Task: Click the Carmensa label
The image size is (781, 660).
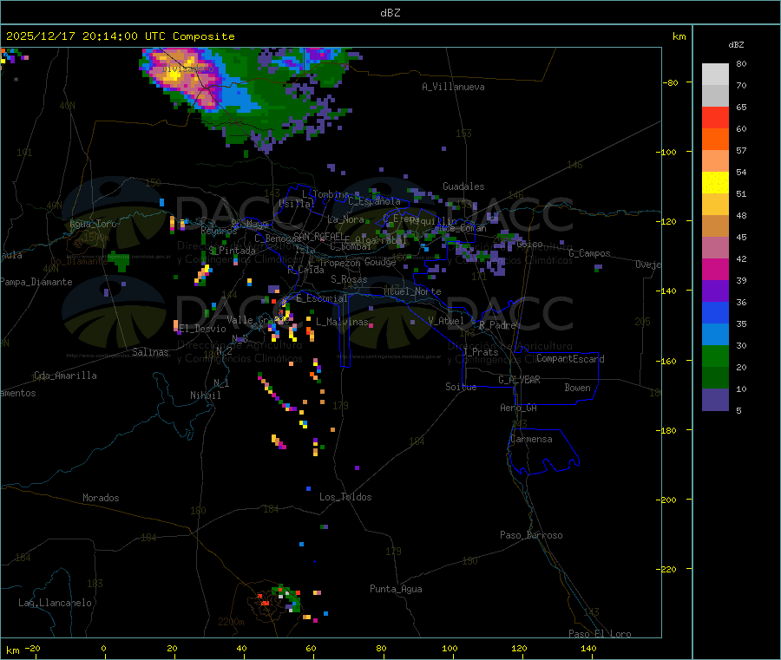Action: click(531, 439)
